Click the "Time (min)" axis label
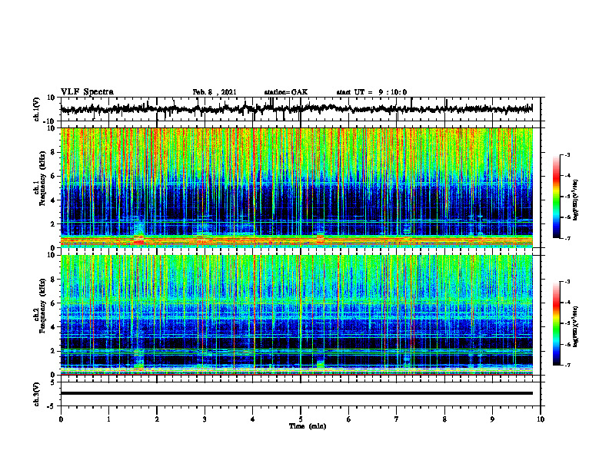Image resolution: width=609 pixels, height=470 pixels. 308,426
